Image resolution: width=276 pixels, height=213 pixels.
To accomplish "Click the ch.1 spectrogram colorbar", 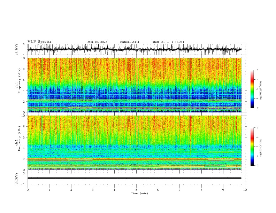I will click(252, 89).
